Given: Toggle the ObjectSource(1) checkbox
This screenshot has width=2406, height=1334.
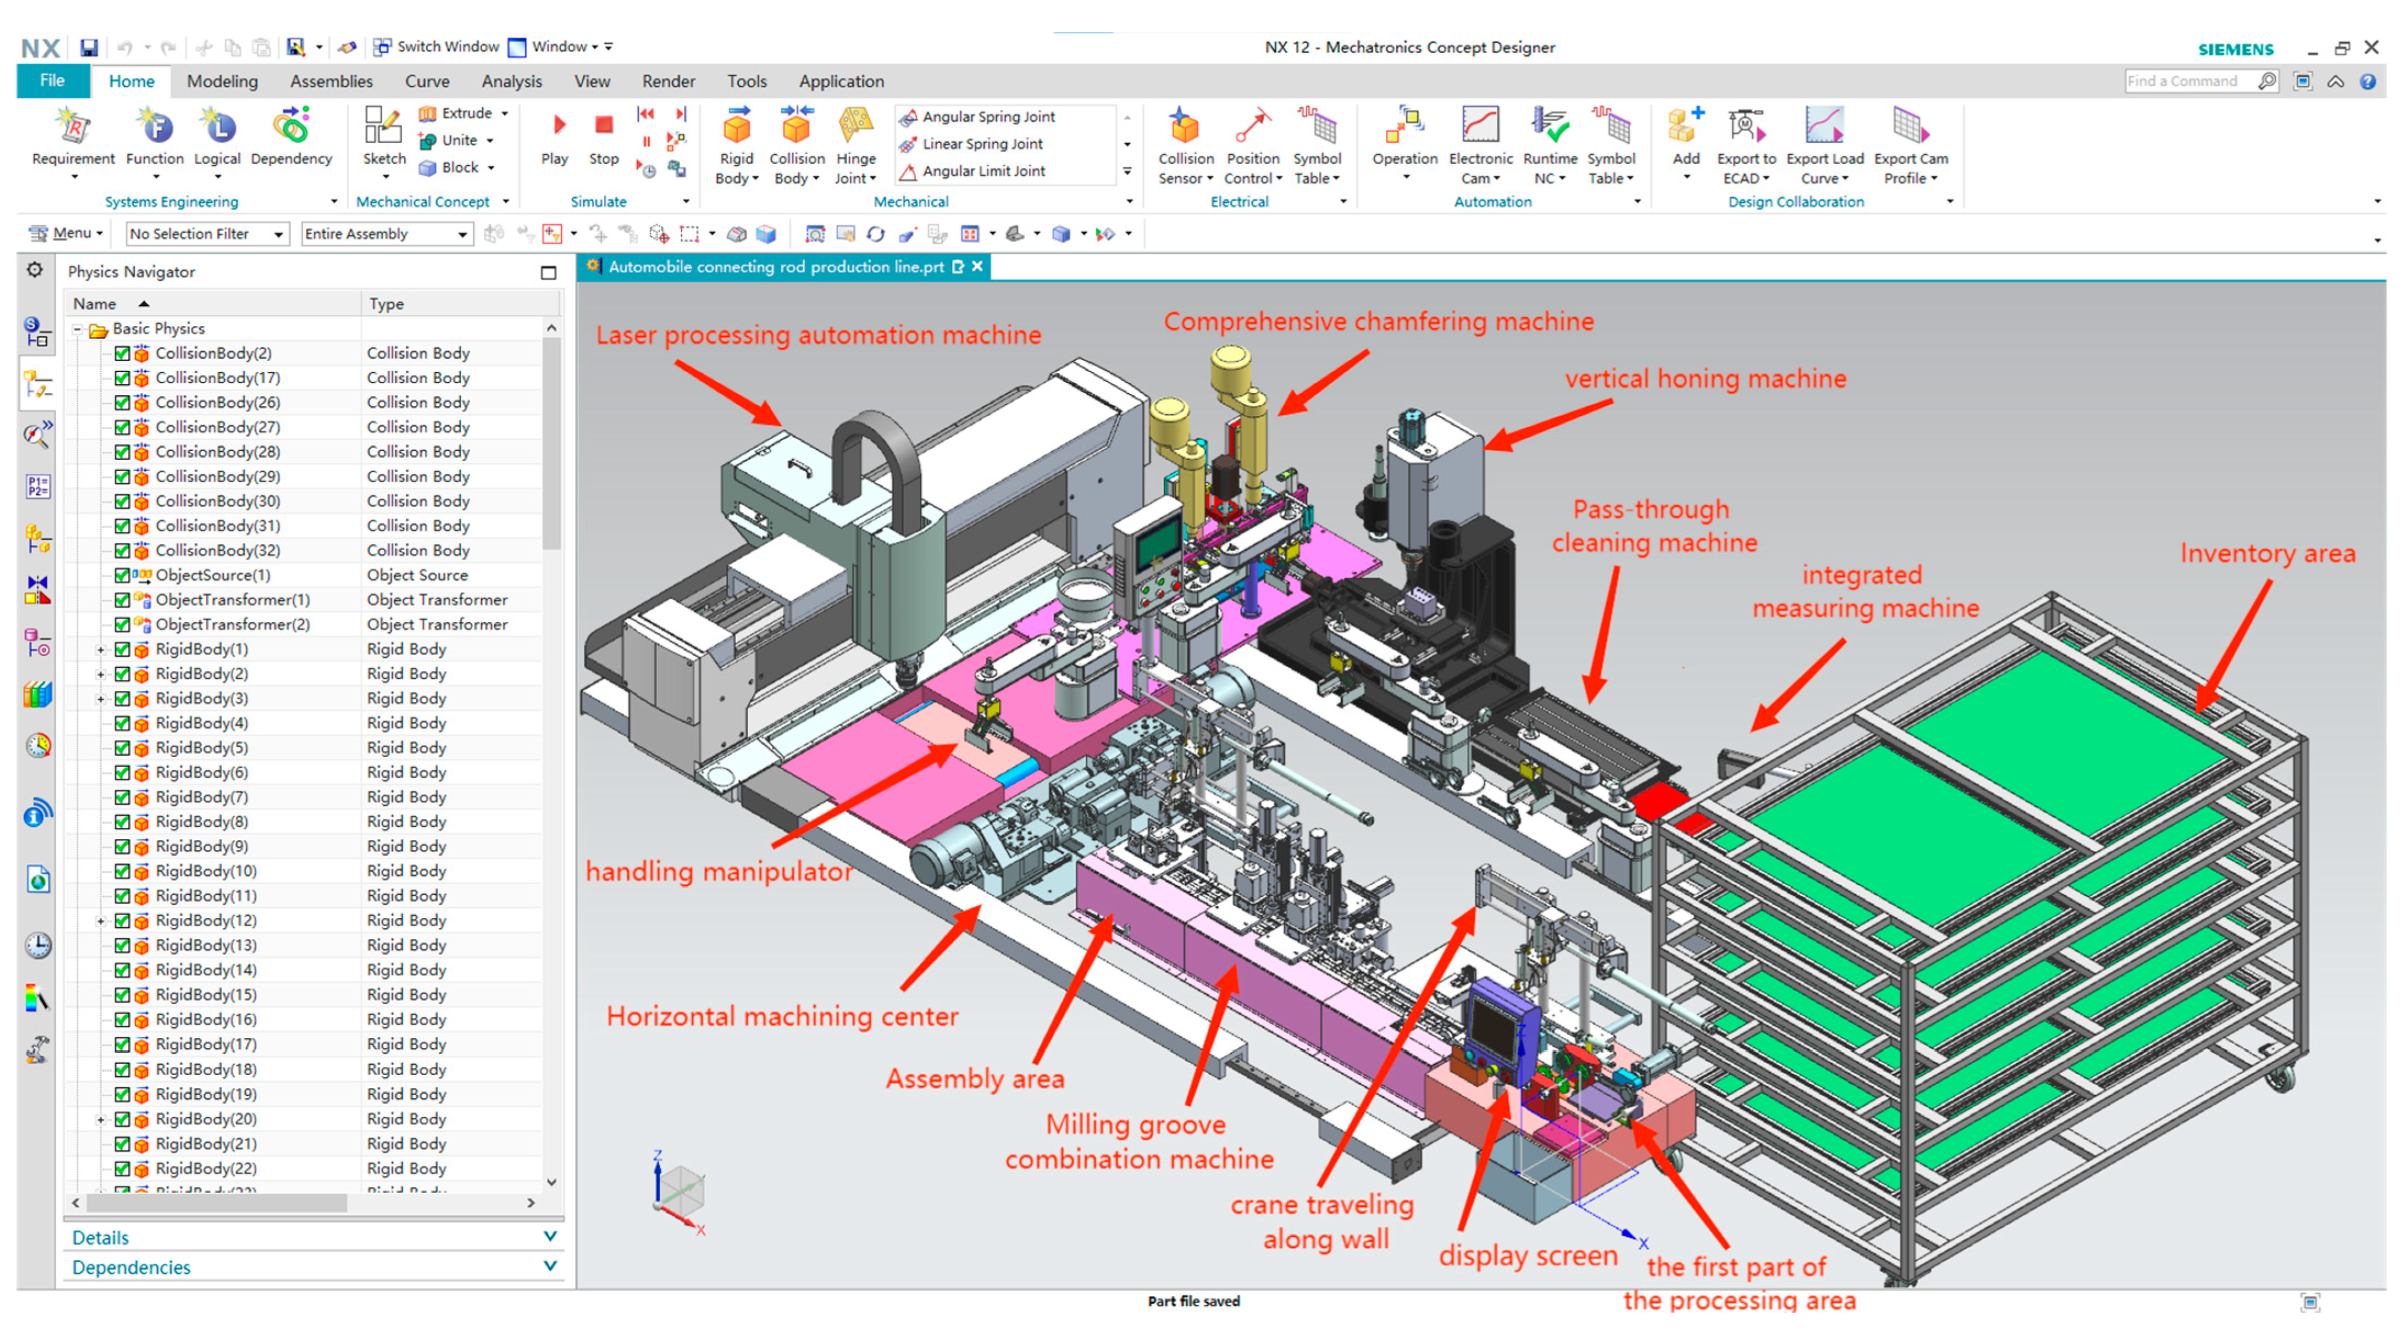Looking at the screenshot, I should point(121,575).
